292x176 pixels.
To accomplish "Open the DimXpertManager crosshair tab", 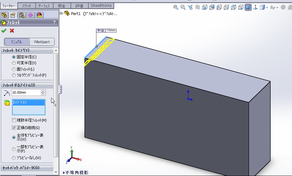I will [30, 15].
